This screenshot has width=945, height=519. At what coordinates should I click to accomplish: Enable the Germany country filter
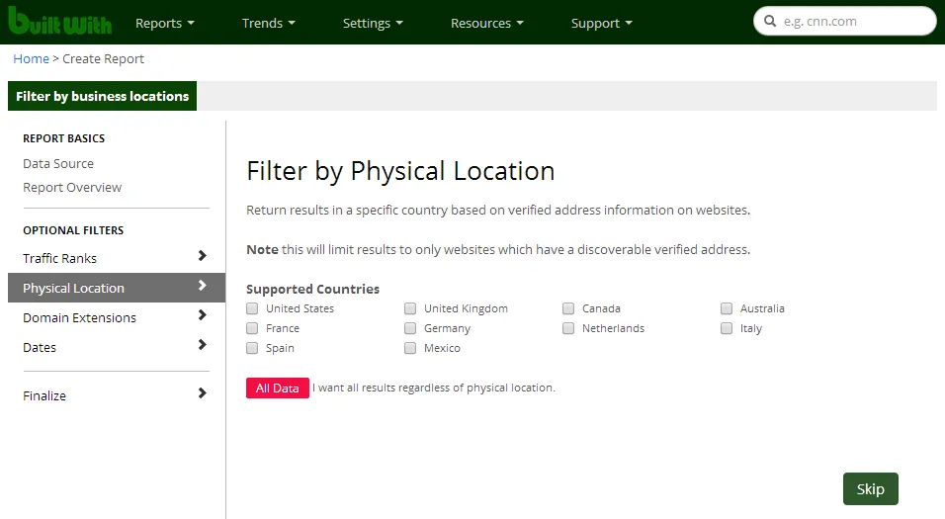(411, 328)
